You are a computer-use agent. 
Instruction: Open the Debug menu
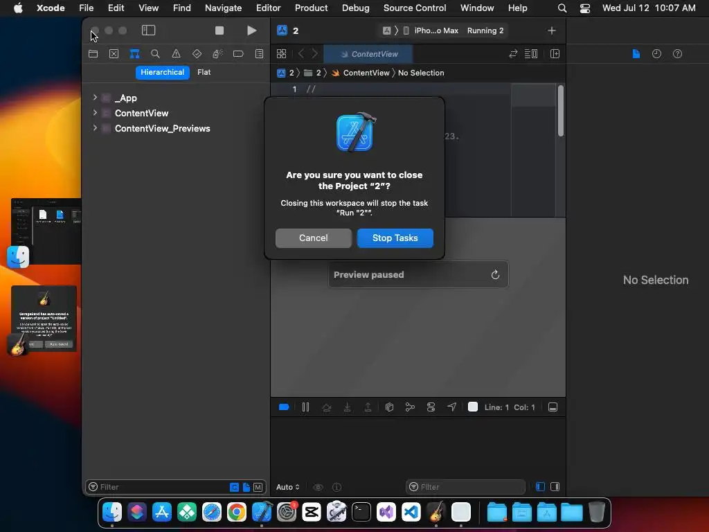[355, 8]
